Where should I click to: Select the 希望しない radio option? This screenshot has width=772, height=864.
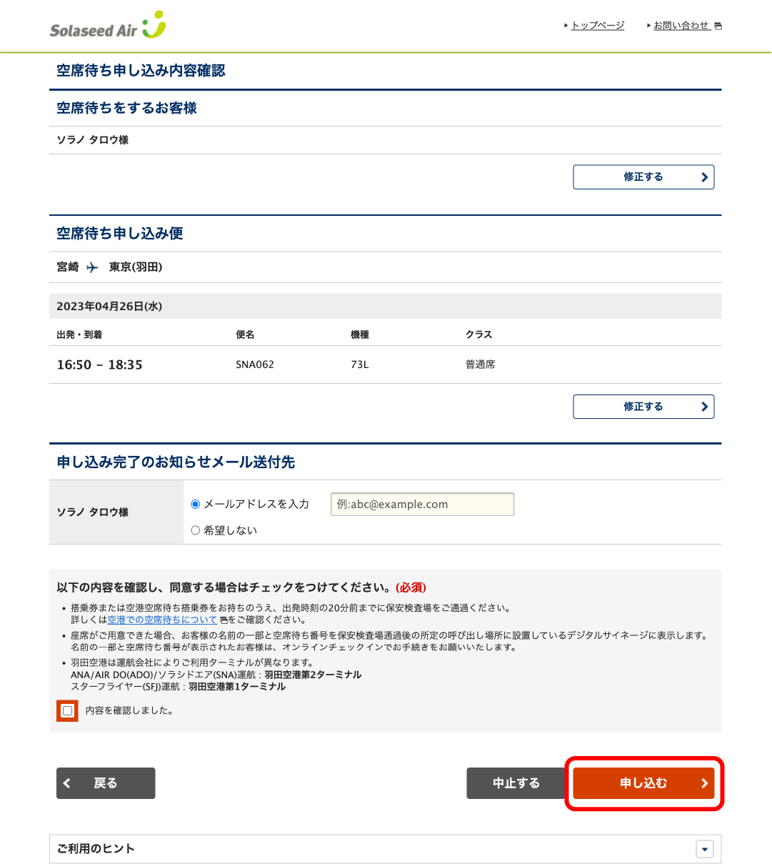(x=196, y=530)
